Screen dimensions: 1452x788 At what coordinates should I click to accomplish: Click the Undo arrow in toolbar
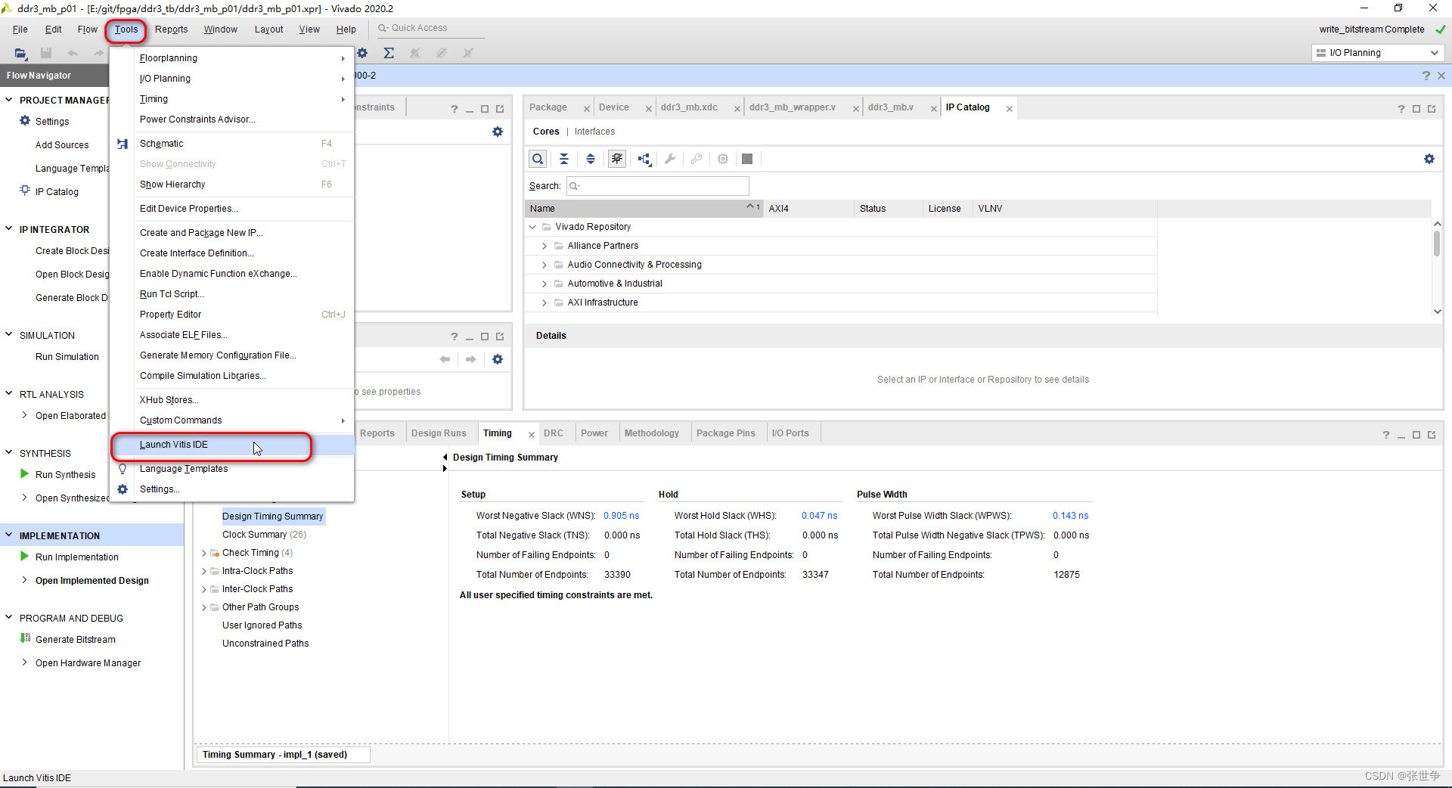tap(73, 53)
